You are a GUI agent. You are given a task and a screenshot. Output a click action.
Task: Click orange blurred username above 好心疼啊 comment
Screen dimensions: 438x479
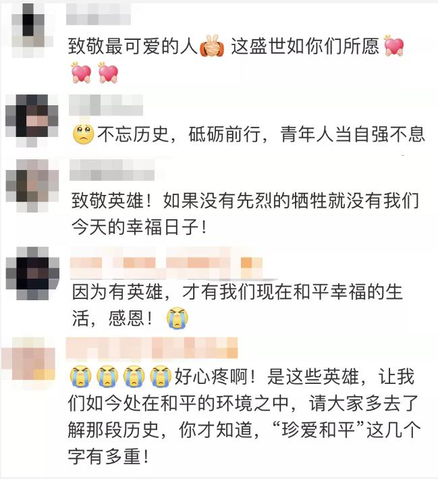coord(152,348)
